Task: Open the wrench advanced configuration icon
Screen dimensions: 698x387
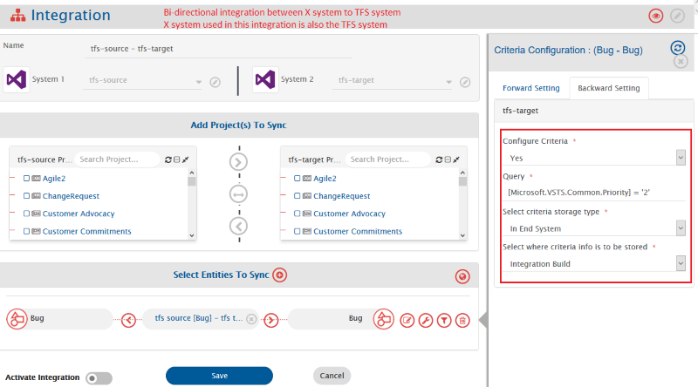Action: point(426,320)
